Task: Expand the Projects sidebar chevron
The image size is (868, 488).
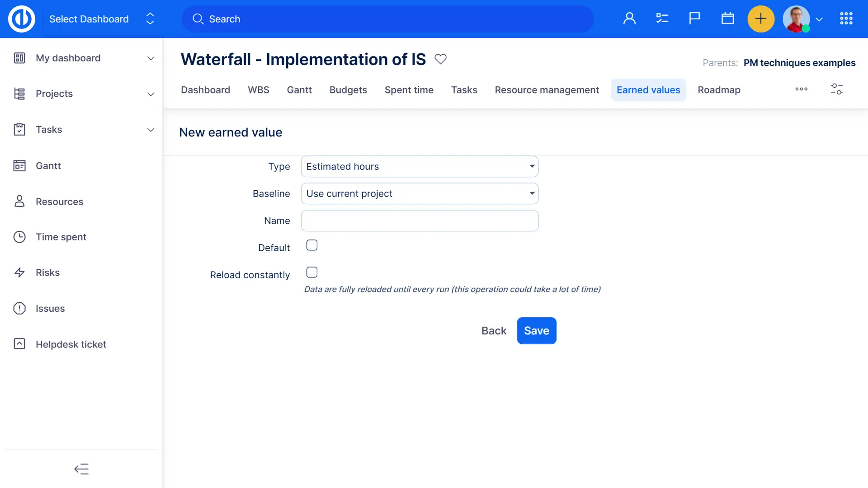Action: coord(151,94)
